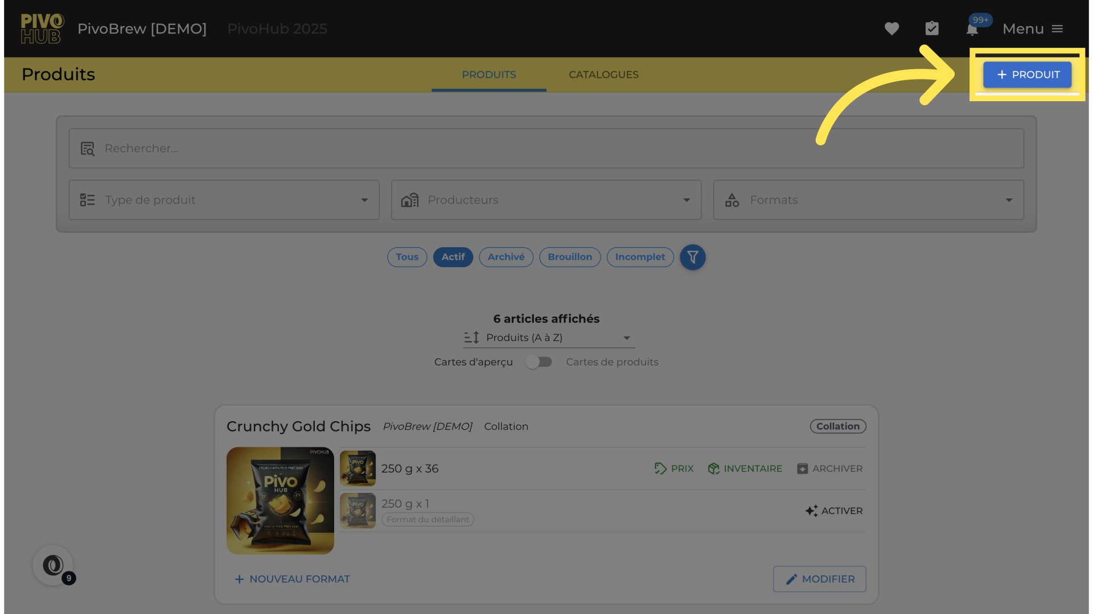The height and width of the screenshot is (614, 1093).
Task: Click the Rechercher search field
Action: [546, 148]
